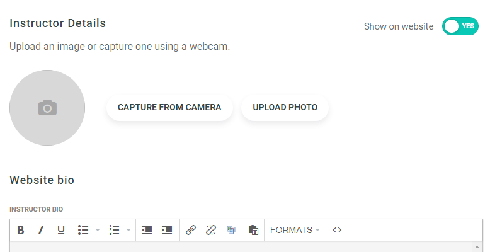
Task: Open the Formats dropdown
Action: tap(295, 230)
